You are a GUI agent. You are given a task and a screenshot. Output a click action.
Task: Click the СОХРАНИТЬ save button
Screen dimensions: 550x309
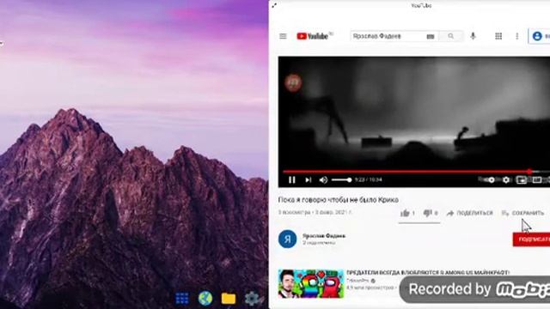[523, 213]
